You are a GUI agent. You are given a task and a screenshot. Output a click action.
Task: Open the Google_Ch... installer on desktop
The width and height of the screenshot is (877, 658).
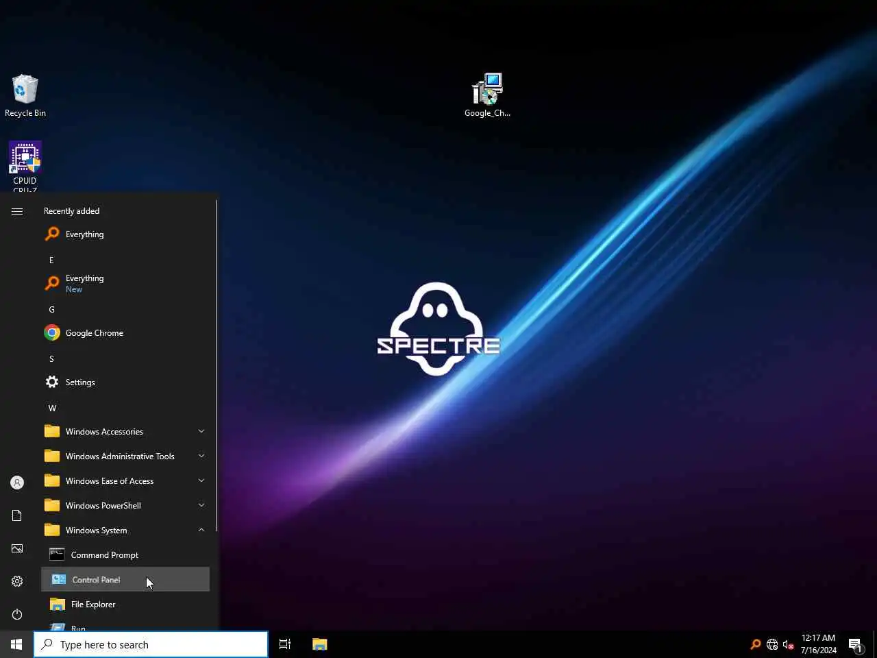pyautogui.click(x=487, y=95)
